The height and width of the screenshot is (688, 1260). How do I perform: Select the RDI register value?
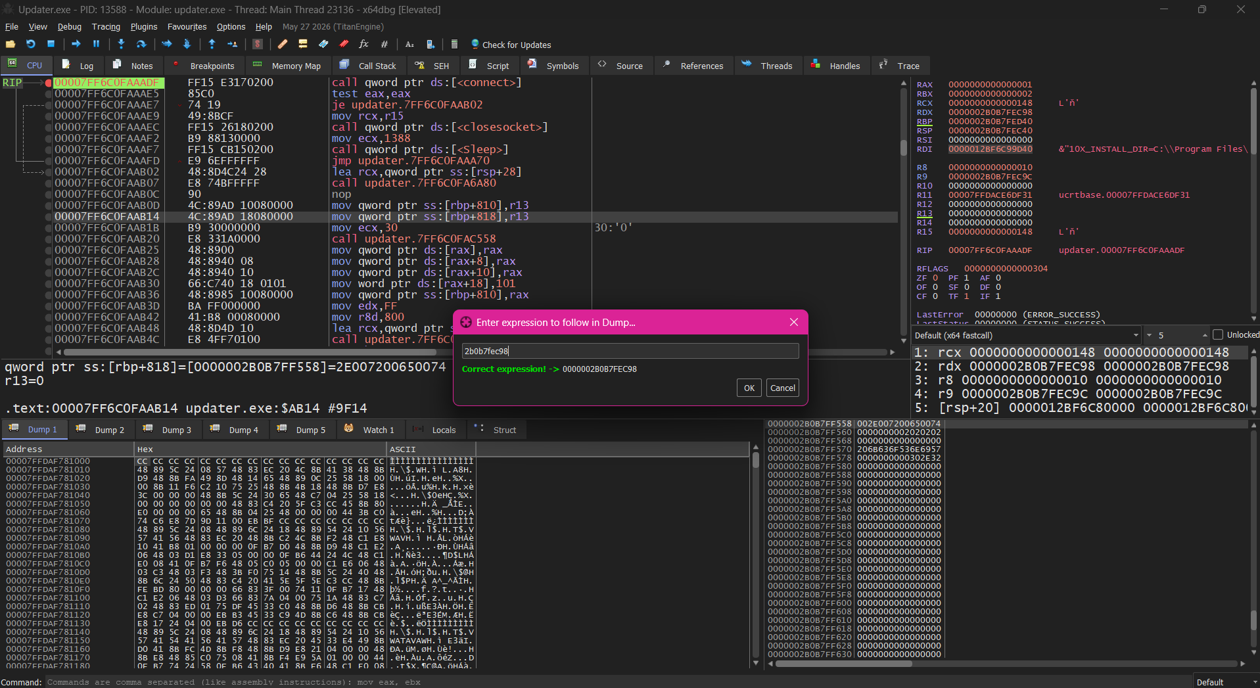tap(990, 149)
